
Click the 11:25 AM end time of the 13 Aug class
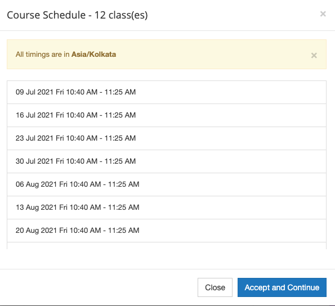[x=123, y=207]
